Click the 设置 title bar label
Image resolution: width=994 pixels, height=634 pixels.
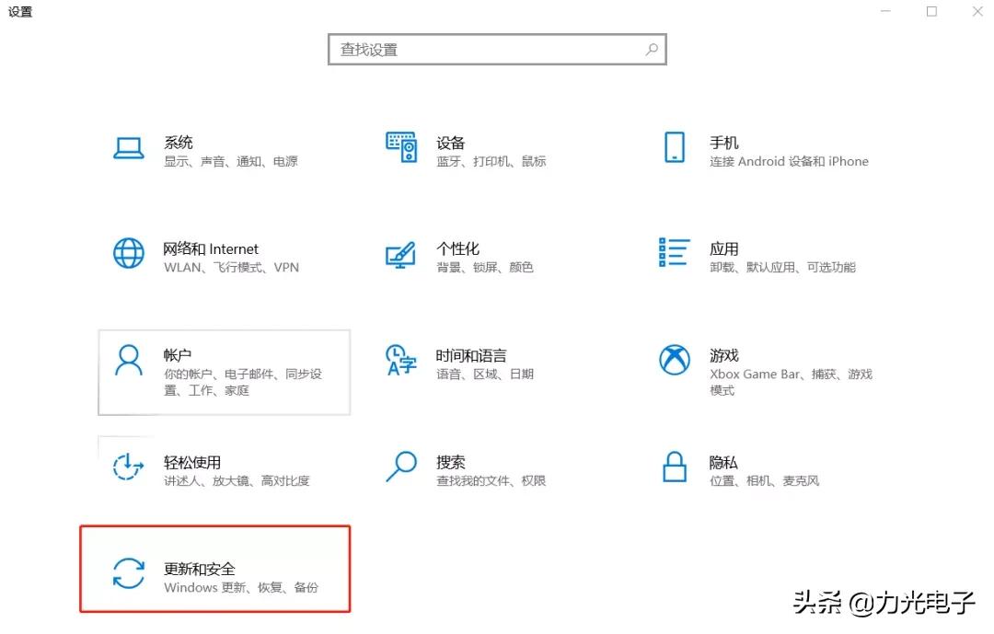(19, 12)
